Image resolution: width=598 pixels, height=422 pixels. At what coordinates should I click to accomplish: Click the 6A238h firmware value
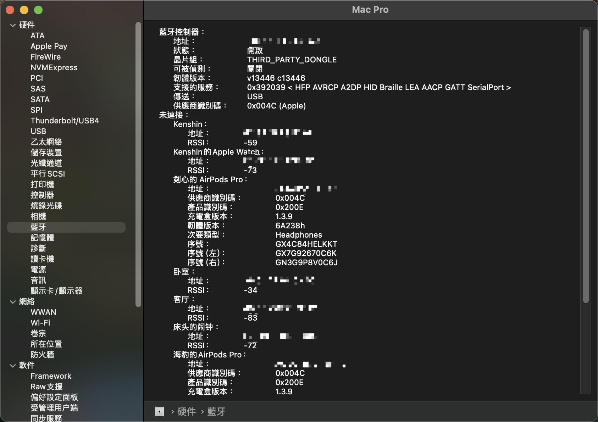click(x=290, y=226)
